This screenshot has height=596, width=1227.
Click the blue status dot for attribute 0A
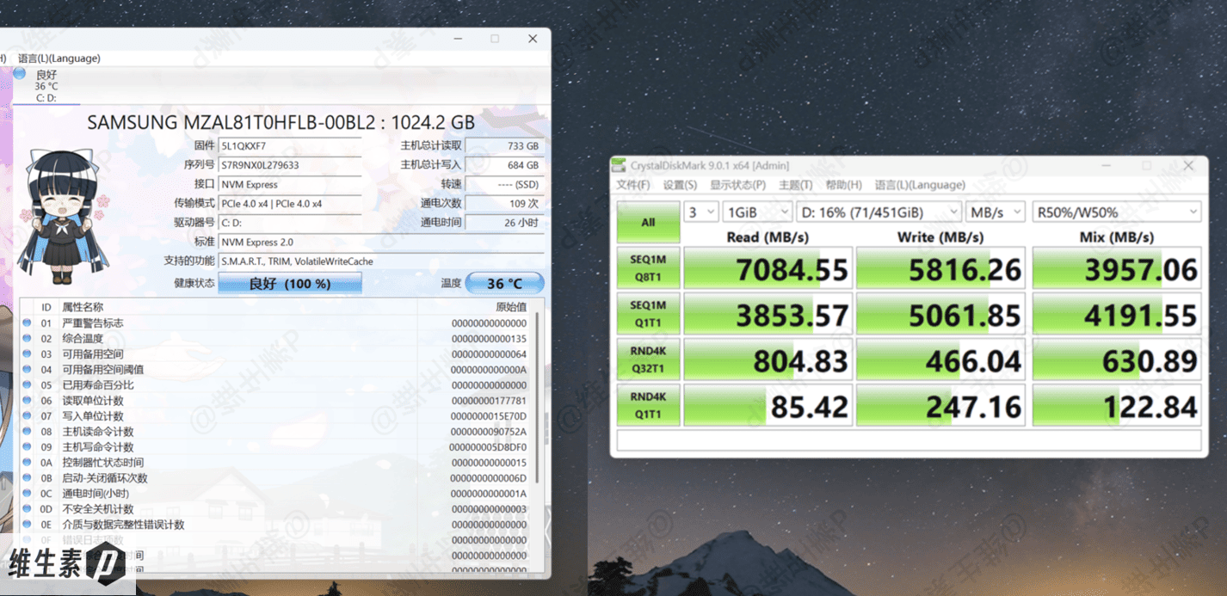point(27,463)
